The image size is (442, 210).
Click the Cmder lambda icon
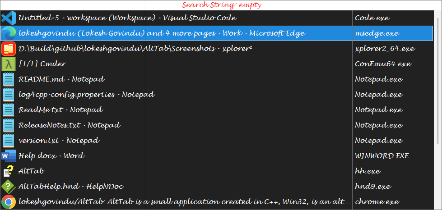(9, 64)
